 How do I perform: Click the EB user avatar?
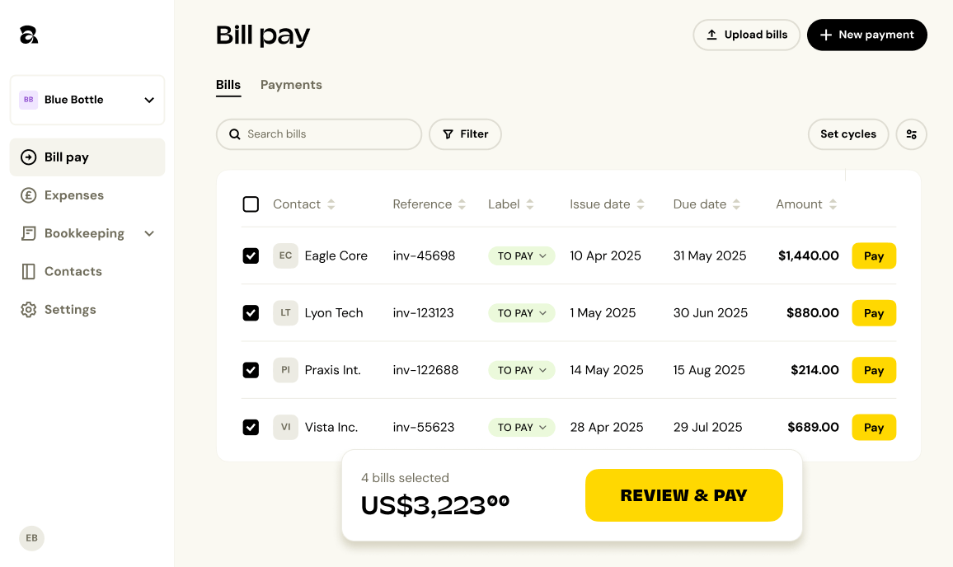click(31, 538)
